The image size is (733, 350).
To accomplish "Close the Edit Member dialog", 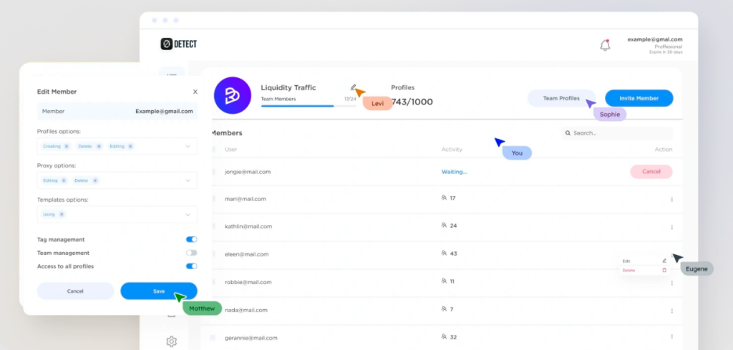I will pyautogui.click(x=195, y=92).
